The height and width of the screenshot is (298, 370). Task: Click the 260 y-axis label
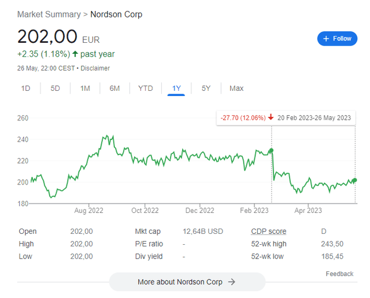tap(23, 118)
